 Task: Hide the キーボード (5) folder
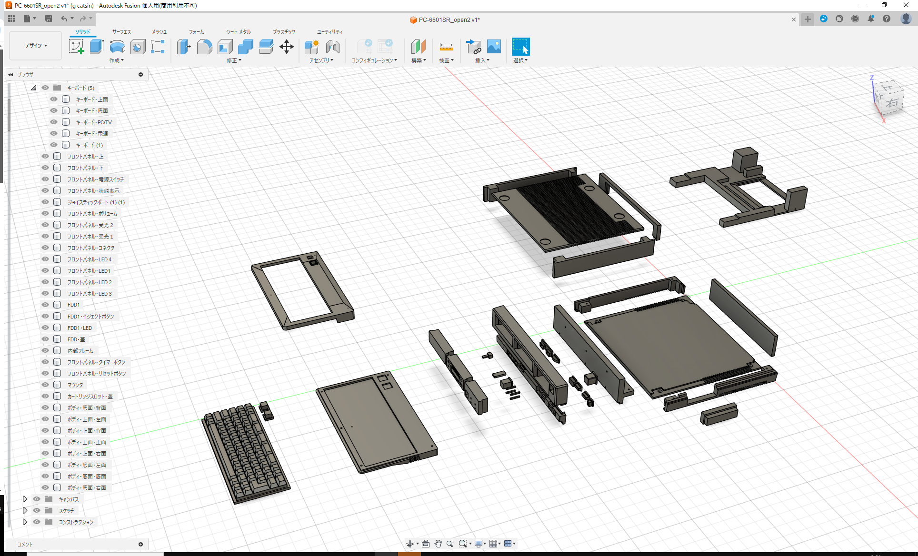click(45, 88)
